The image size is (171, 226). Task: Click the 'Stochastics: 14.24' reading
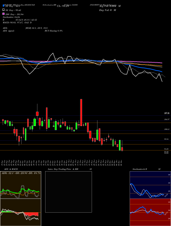point(11,17)
